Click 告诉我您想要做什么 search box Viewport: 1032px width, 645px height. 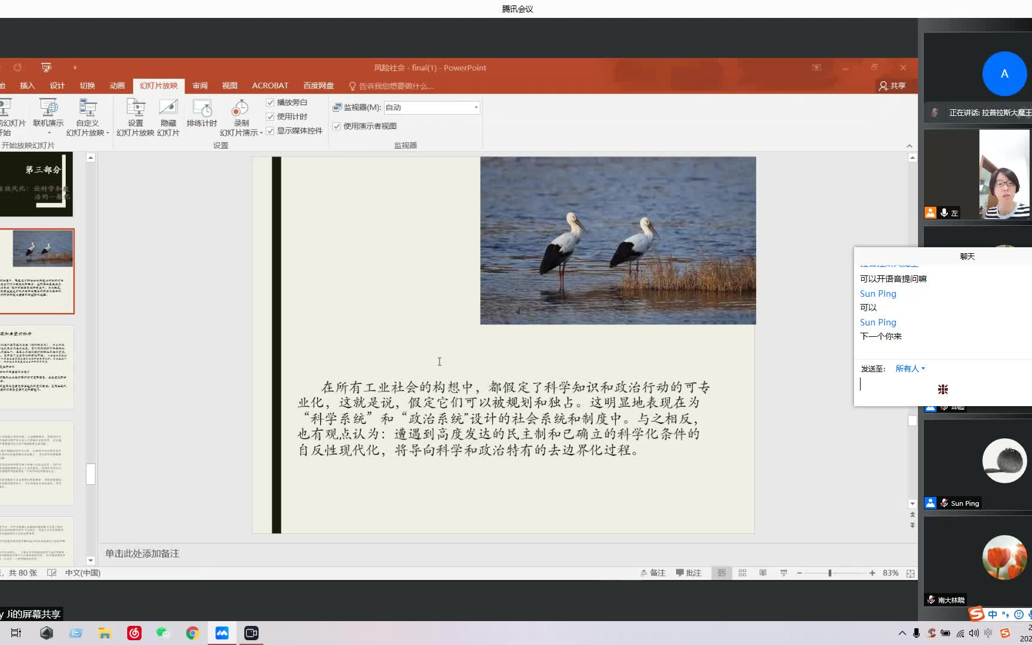pos(392,86)
